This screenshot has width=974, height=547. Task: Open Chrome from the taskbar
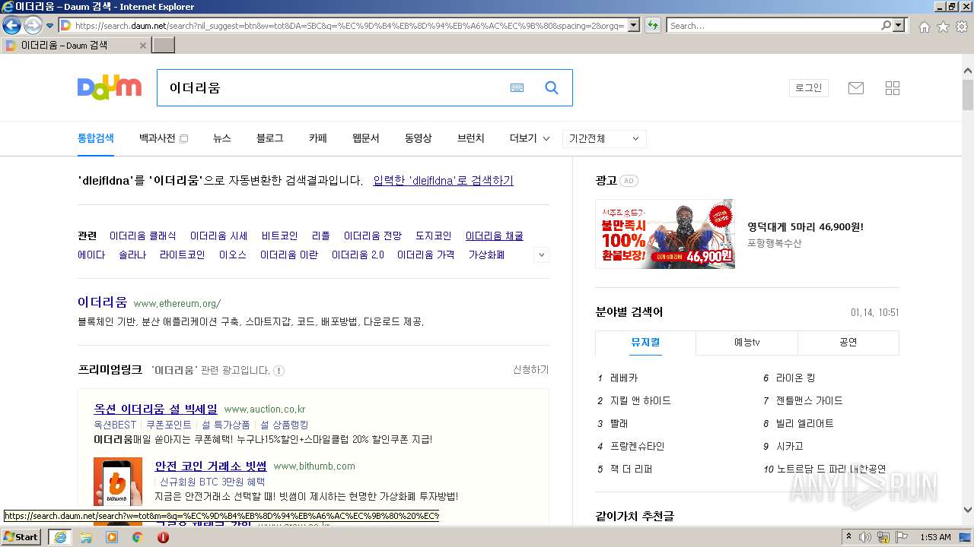138,537
